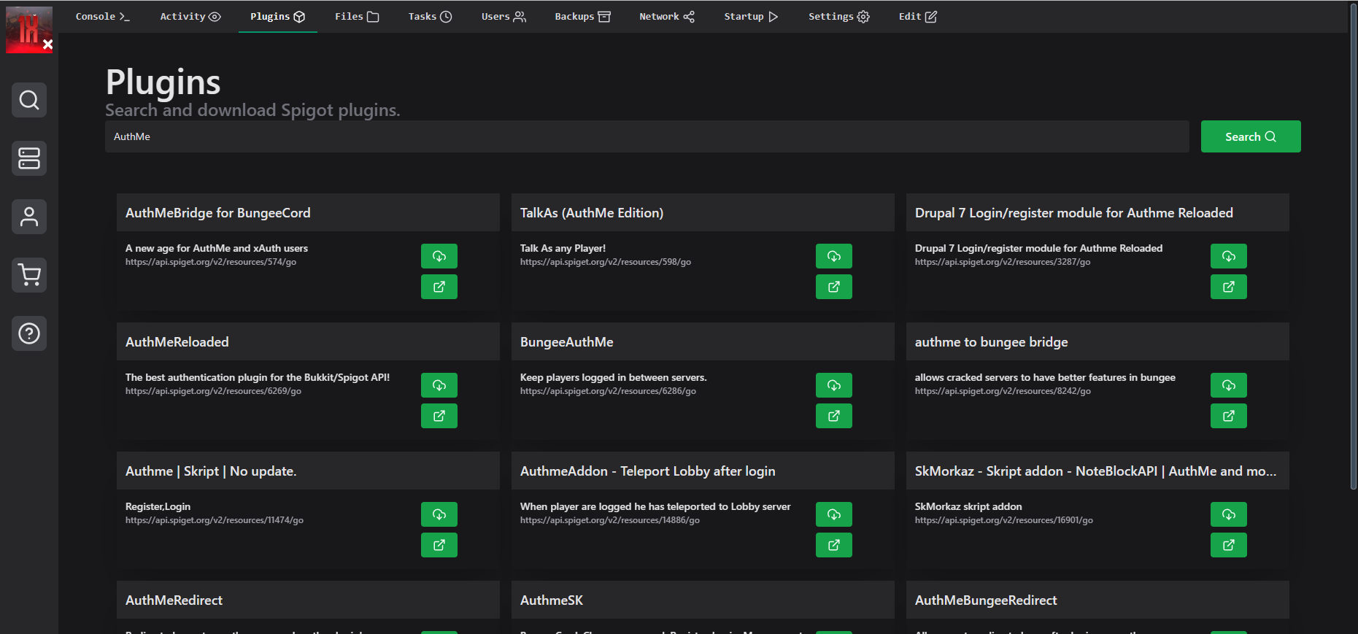Viewport: 1358px width, 634px height.
Task: Download the AuthMeBridge for BungeeCord plugin
Action: (439, 256)
